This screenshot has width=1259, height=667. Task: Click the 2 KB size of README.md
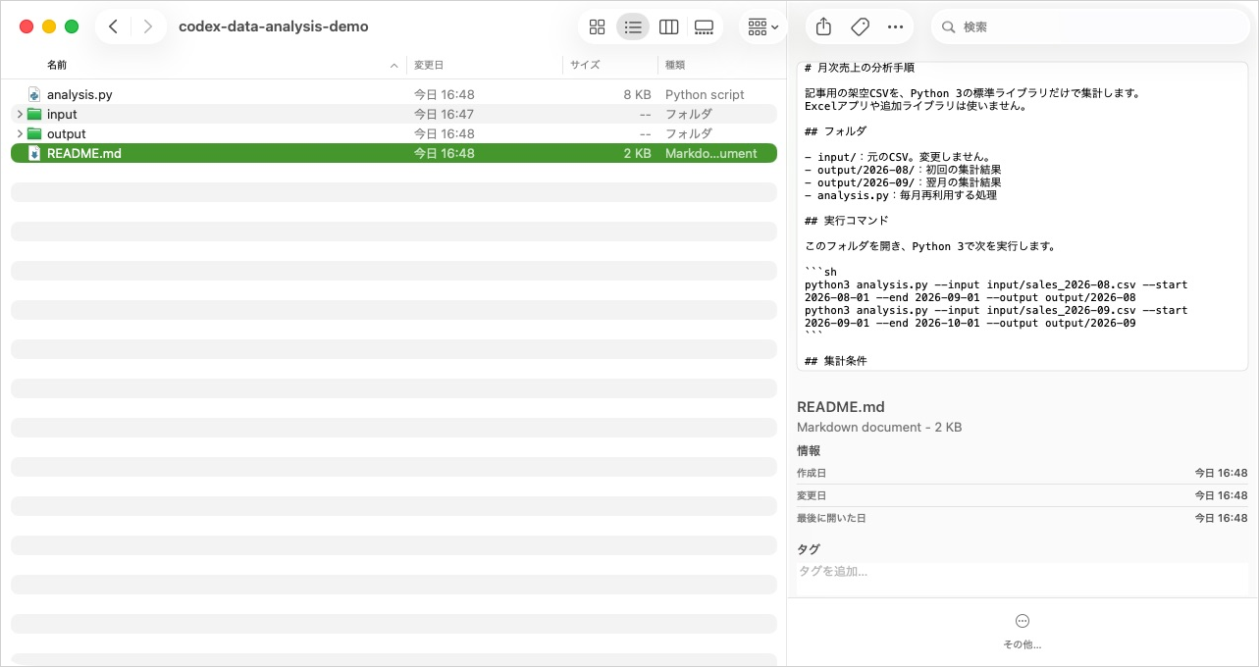point(637,154)
